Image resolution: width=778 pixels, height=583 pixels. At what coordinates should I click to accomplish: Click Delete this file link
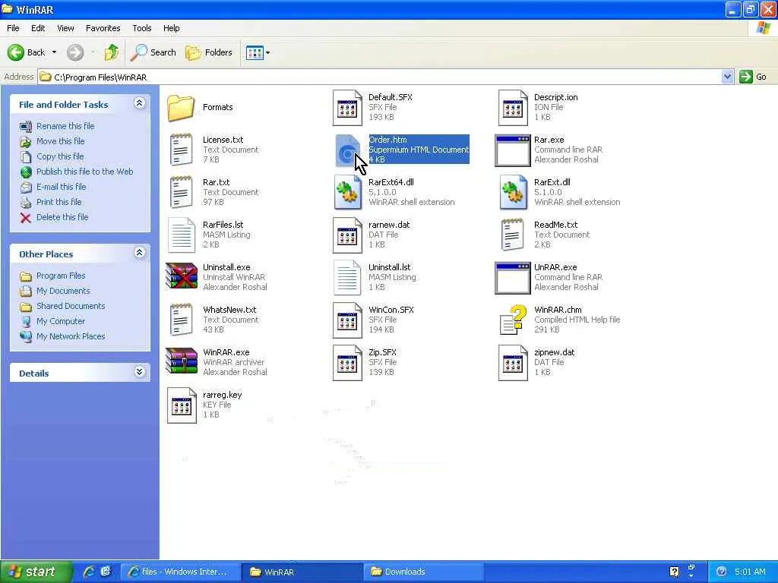(62, 217)
